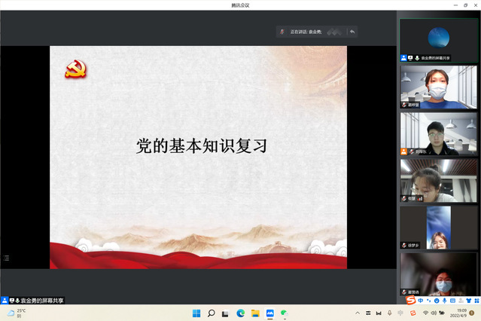This screenshot has width=481, height=321.
Task: Select the globe avatar participant tile
Action: pos(438,40)
